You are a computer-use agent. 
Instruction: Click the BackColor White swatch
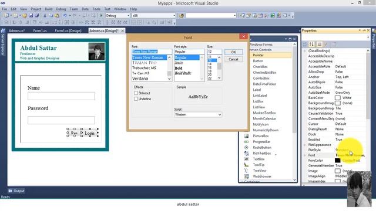pyautogui.click(x=338, y=98)
